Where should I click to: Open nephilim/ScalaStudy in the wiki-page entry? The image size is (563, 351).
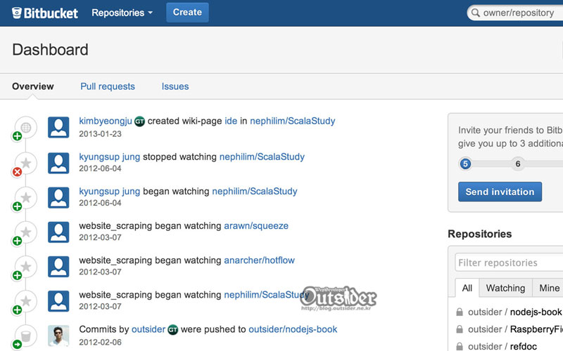292,121
